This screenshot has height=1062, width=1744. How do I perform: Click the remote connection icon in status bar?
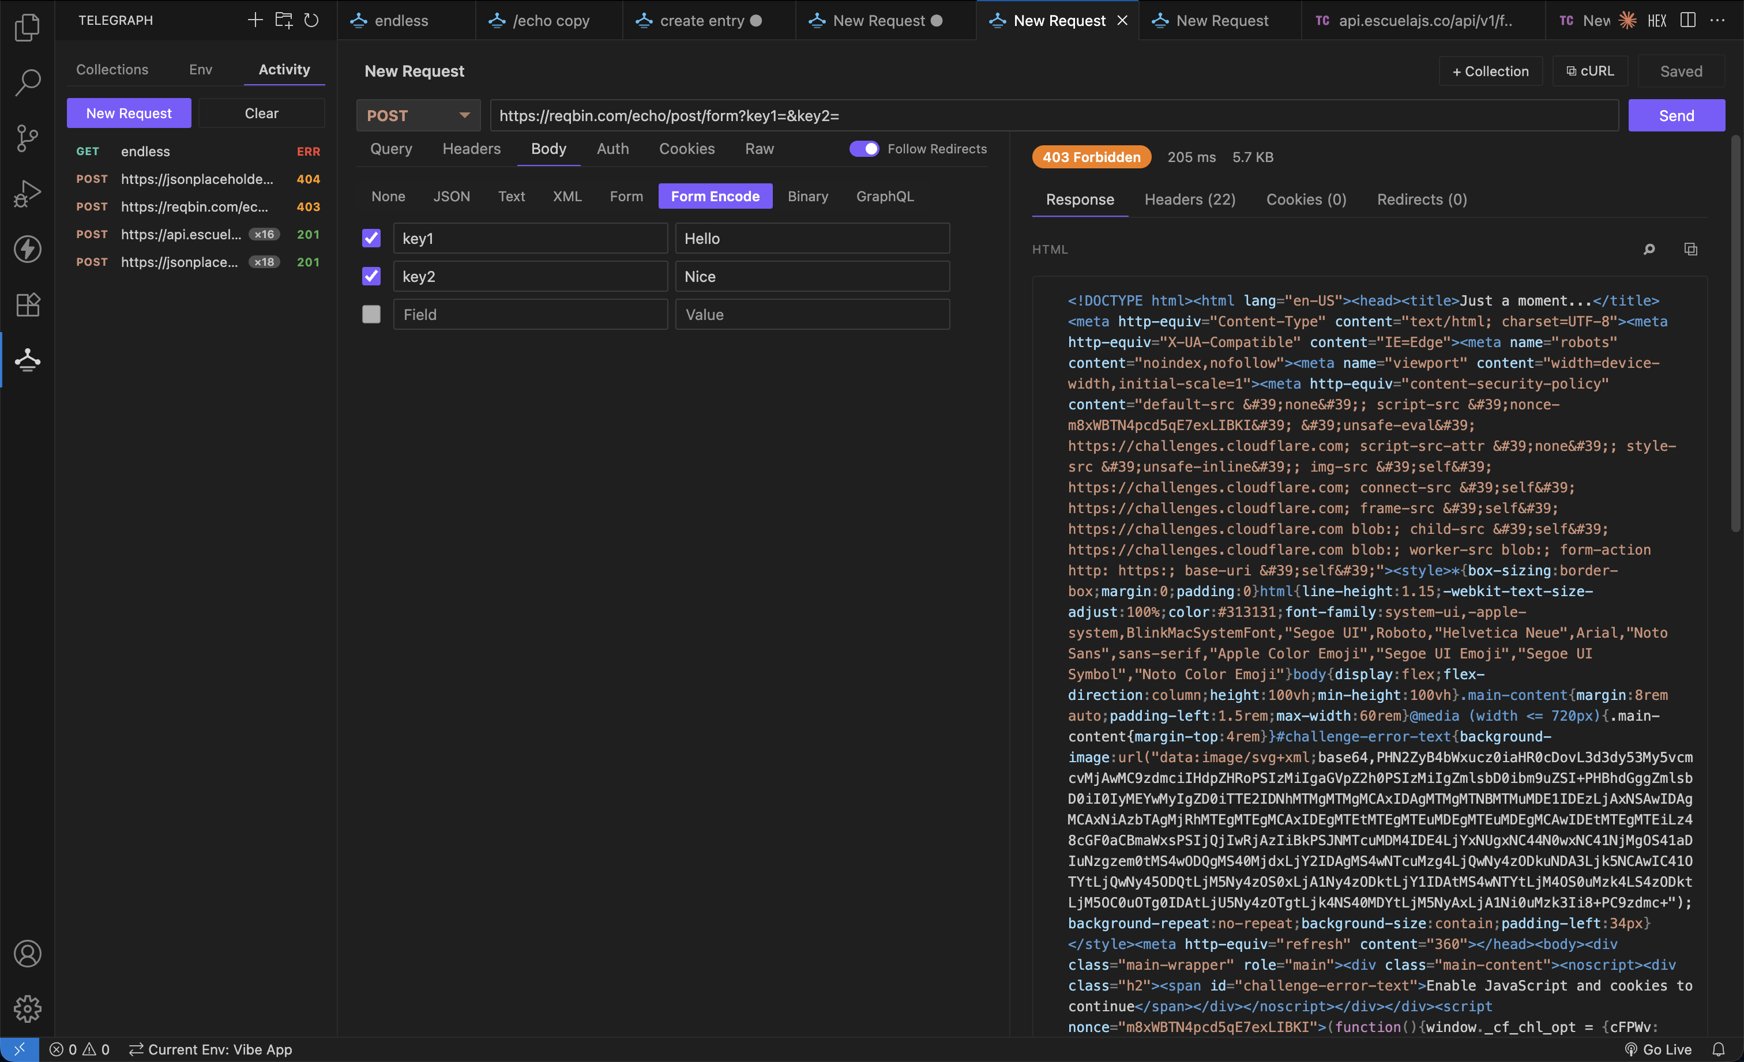pyautogui.click(x=19, y=1049)
